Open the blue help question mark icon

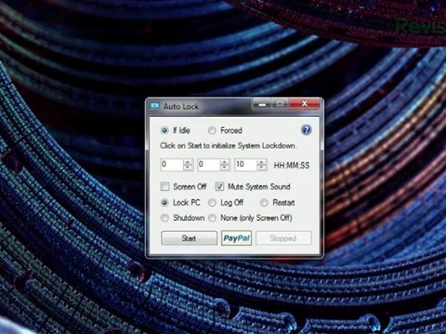point(306,130)
